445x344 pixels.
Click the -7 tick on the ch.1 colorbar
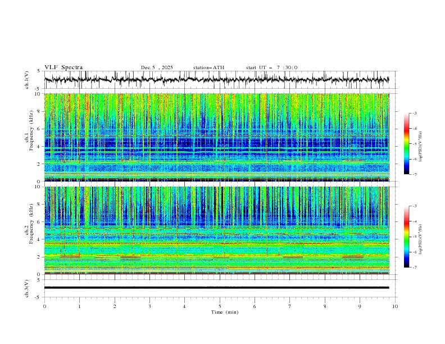[414, 174]
